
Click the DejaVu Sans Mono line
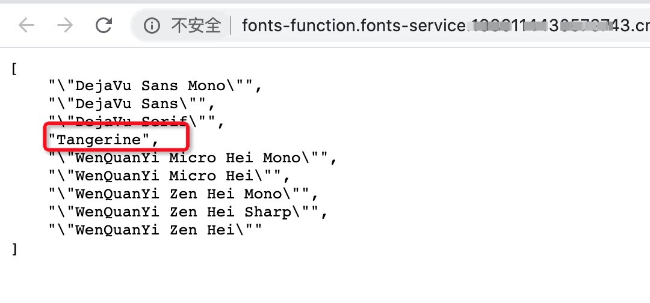tap(155, 86)
